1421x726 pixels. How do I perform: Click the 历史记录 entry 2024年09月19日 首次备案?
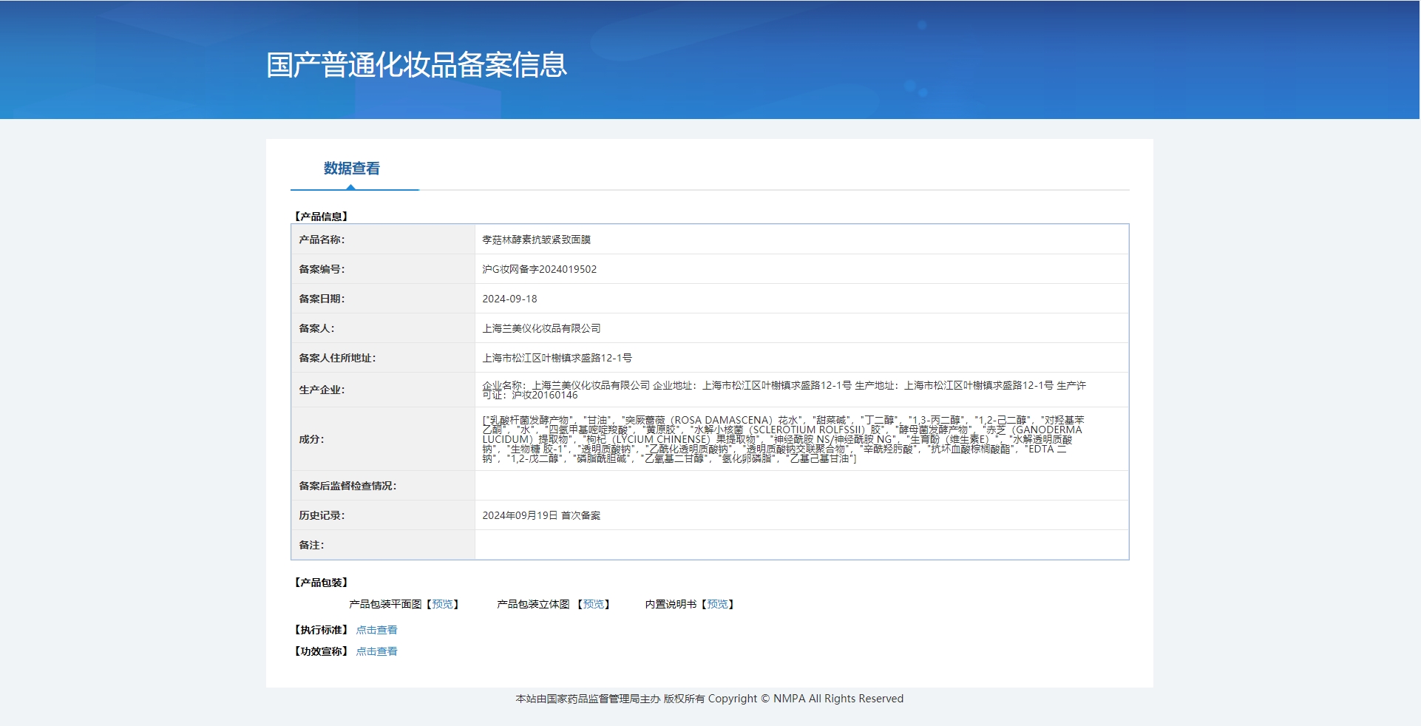click(x=541, y=515)
